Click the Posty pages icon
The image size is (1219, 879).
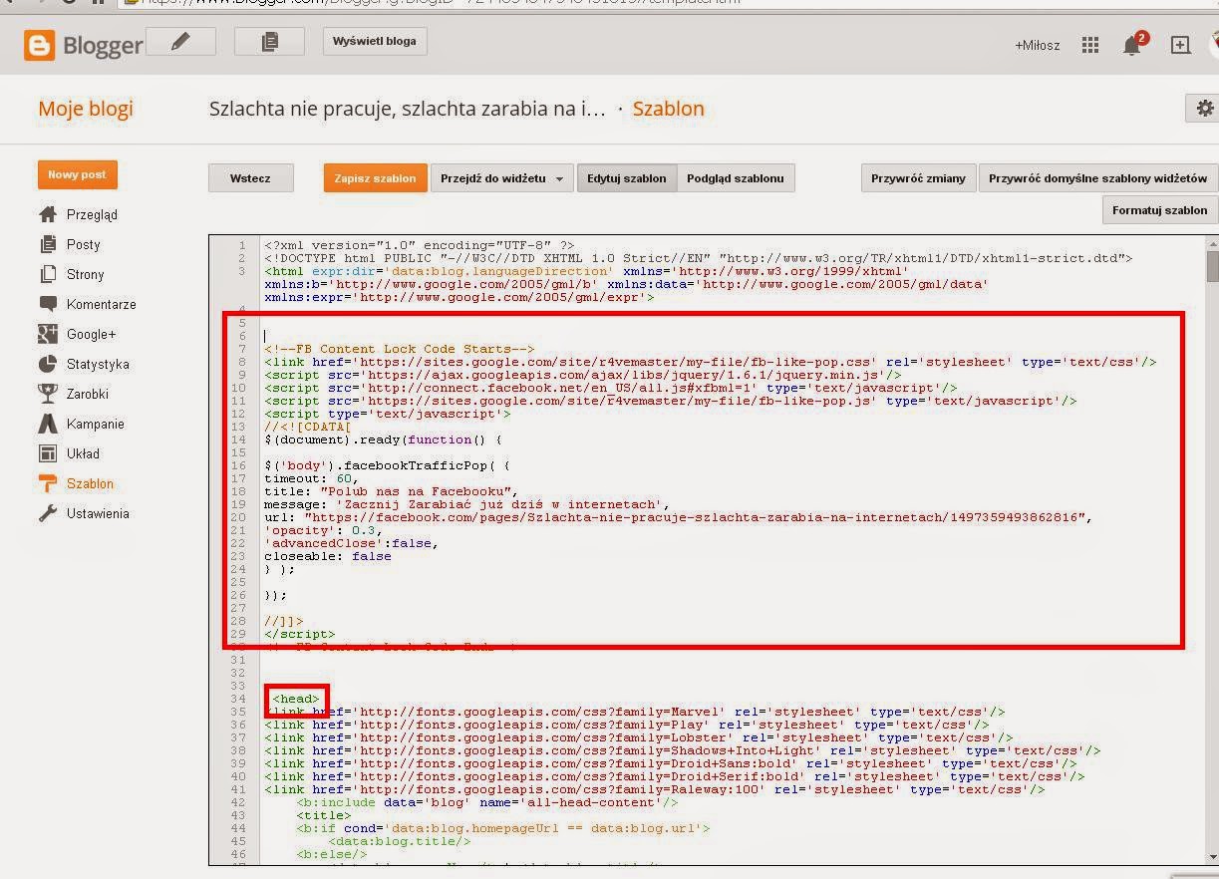click(x=48, y=244)
